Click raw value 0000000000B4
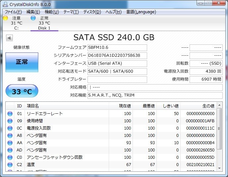 [x=200, y=143]
